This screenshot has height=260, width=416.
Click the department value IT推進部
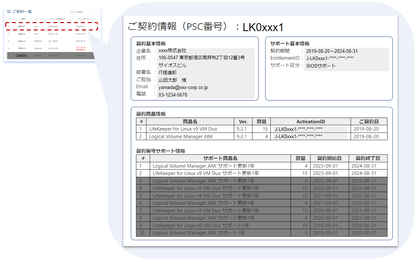167,72
